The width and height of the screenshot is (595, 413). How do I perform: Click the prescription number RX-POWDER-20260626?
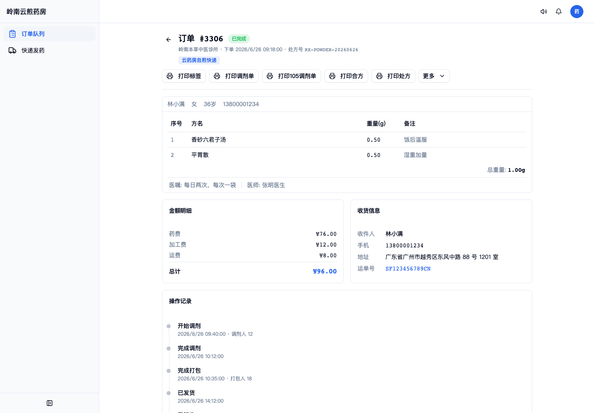331,50
